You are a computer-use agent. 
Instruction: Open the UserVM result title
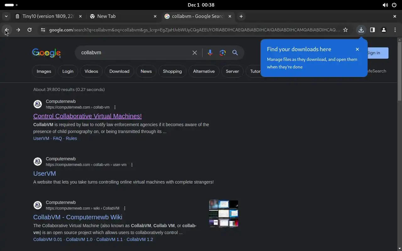tap(45, 174)
